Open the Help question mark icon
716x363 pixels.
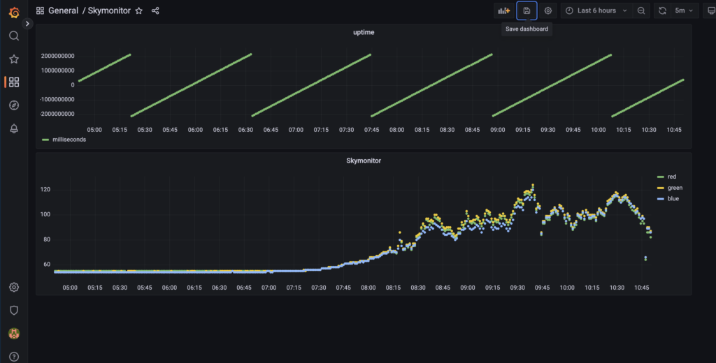point(14,357)
